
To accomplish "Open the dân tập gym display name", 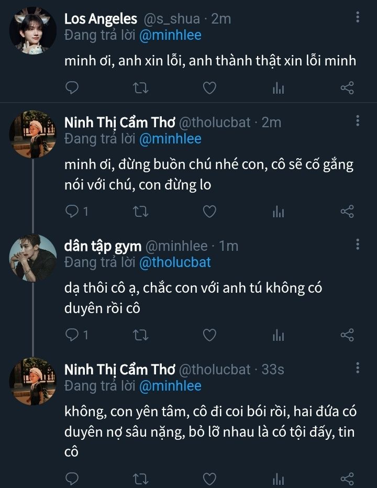I will 102,246.
